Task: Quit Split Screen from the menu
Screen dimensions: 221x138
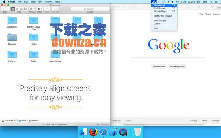Action: click(164, 28)
